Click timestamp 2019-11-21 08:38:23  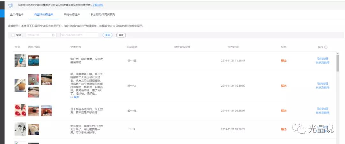(x=233, y=129)
